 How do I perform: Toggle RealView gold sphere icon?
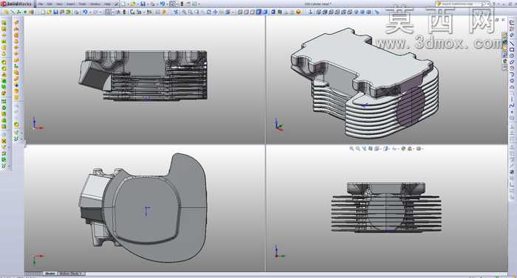click(298, 13)
